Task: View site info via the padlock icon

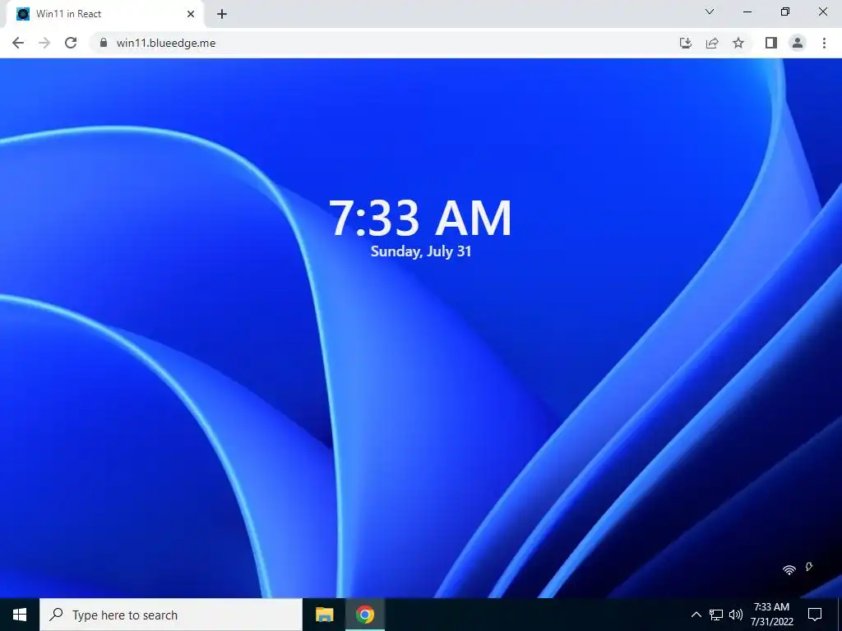Action: click(x=104, y=43)
